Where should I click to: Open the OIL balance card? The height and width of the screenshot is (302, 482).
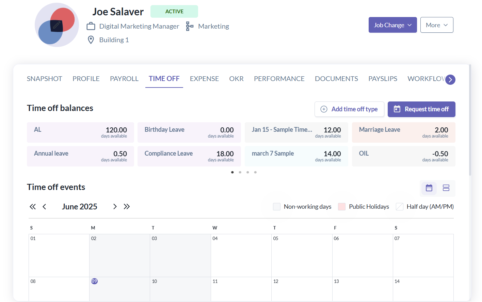point(404,156)
